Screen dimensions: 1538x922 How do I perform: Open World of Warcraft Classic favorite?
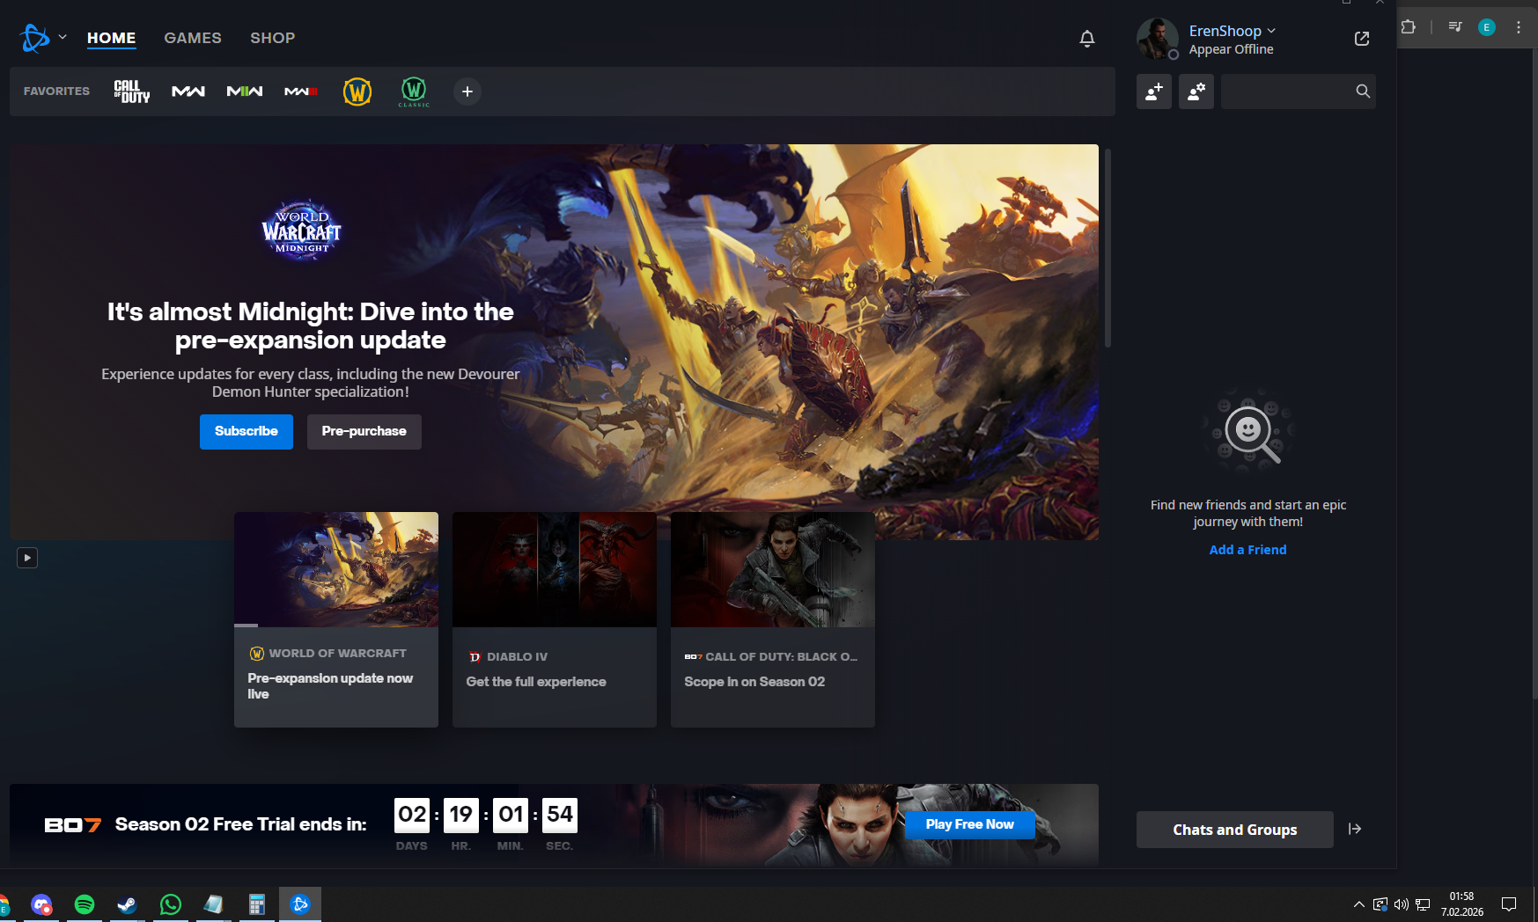414,91
